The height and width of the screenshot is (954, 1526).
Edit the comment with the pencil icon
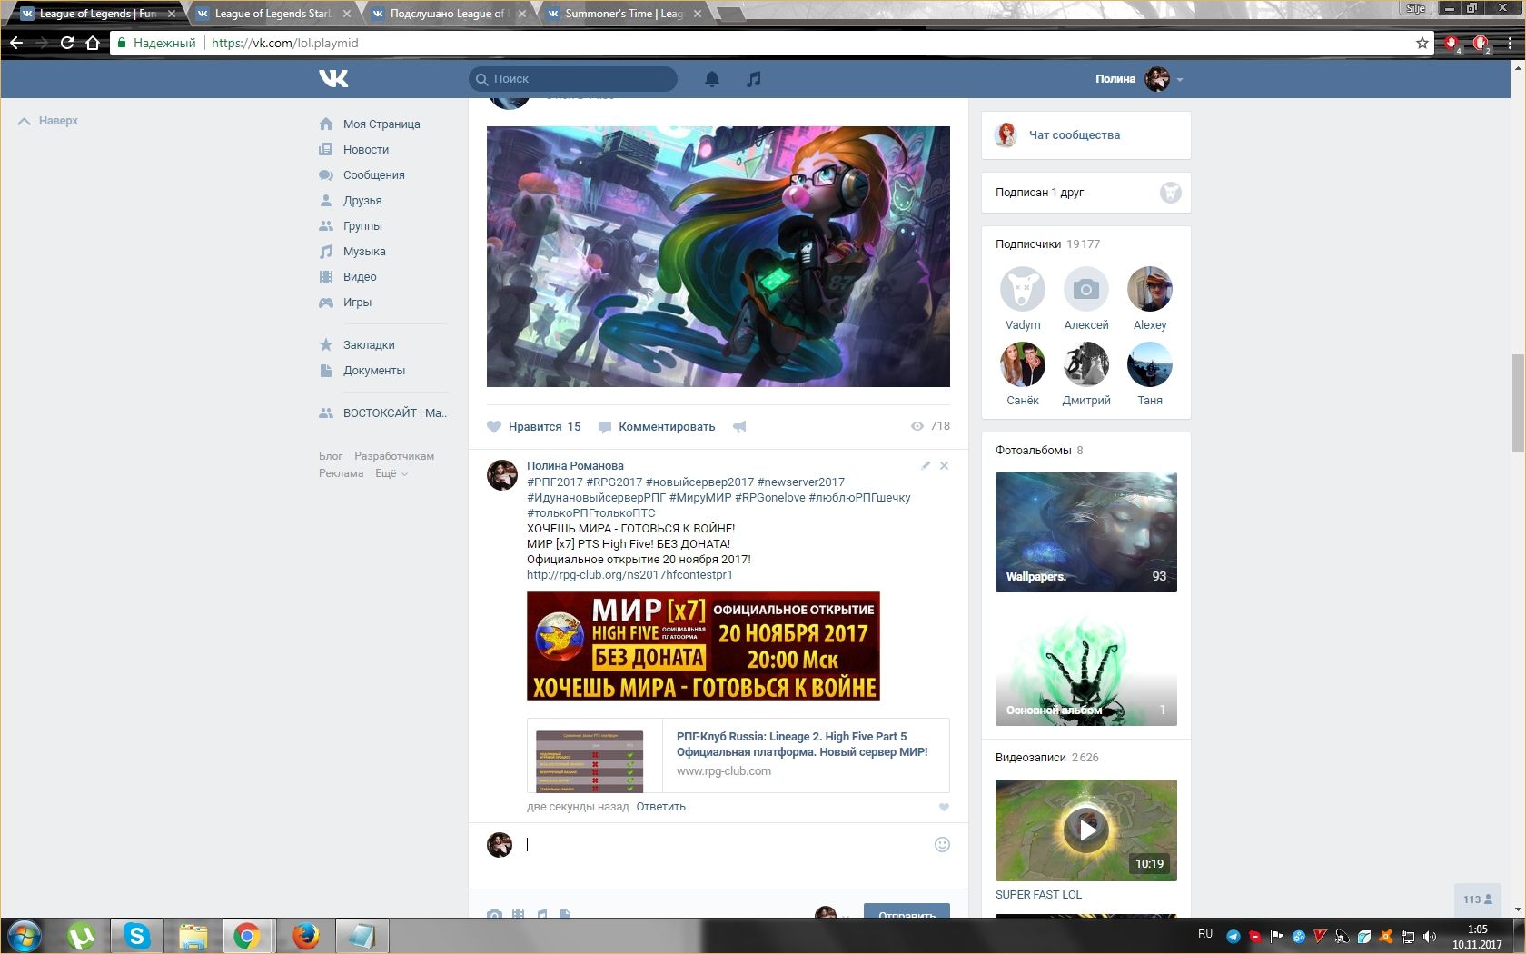pos(926,466)
